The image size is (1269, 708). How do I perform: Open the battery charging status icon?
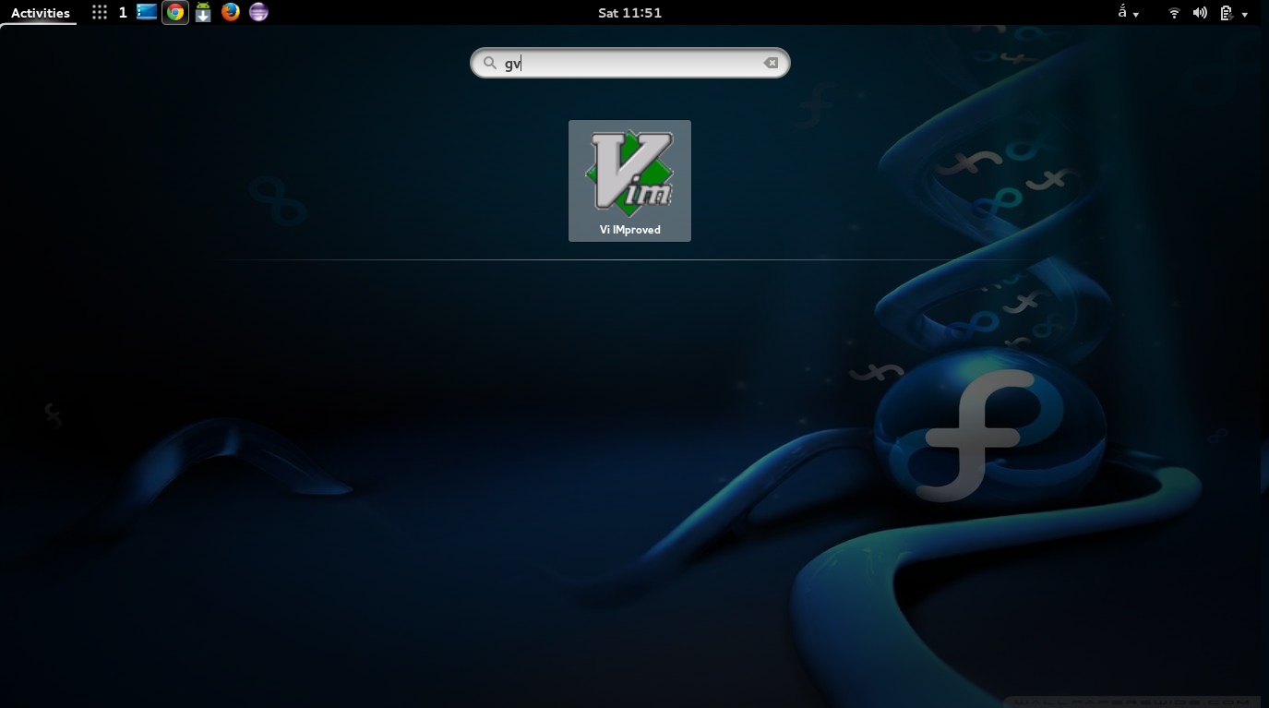1227,13
